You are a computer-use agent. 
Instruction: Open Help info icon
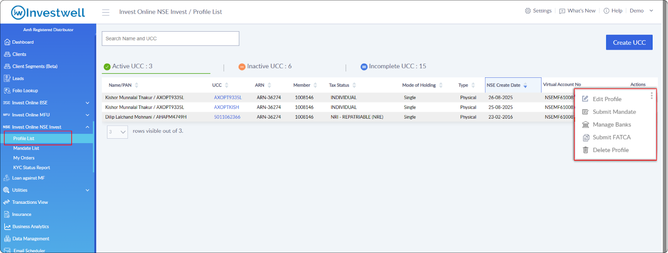click(606, 11)
